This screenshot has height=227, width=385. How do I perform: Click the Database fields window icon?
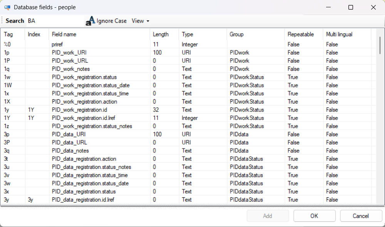[7, 7]
